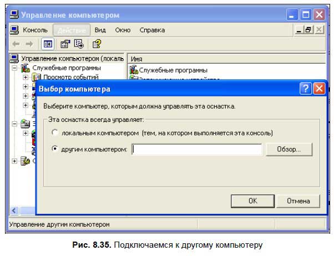Open the Вид menu
This screenshot has height=256, width=334.
click(x=100, y=30)
